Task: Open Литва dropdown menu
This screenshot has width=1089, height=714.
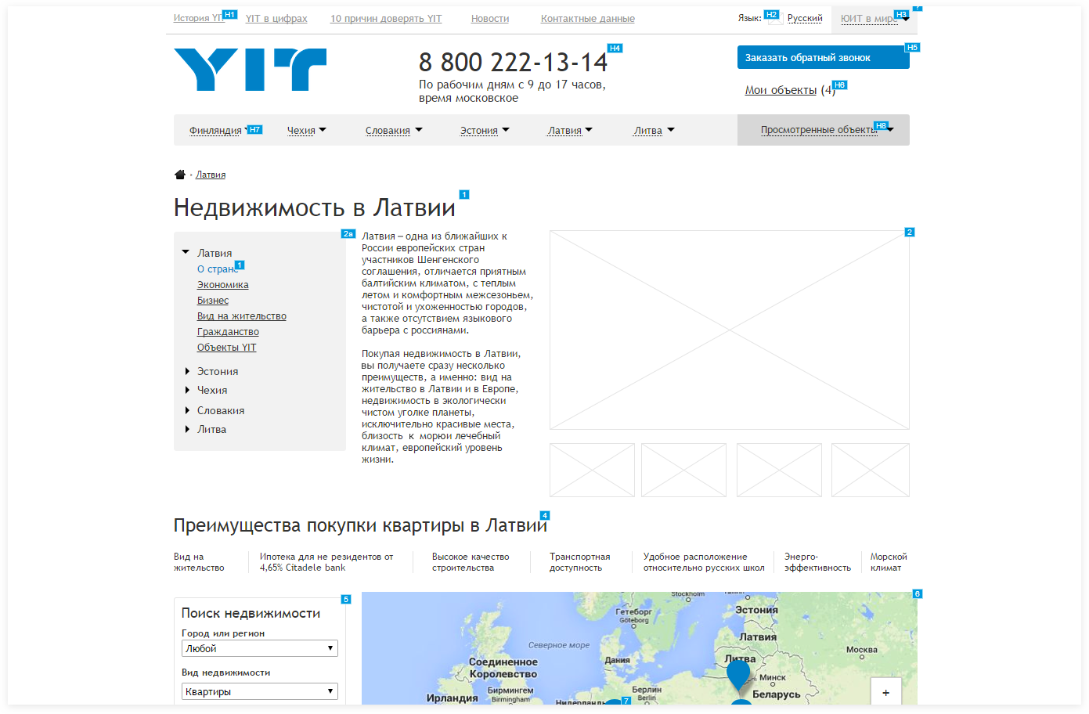Action: (654, 131)
